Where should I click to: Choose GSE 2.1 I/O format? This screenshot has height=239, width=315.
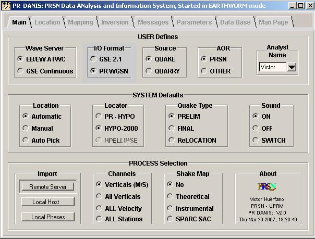(x=106, y=59)
